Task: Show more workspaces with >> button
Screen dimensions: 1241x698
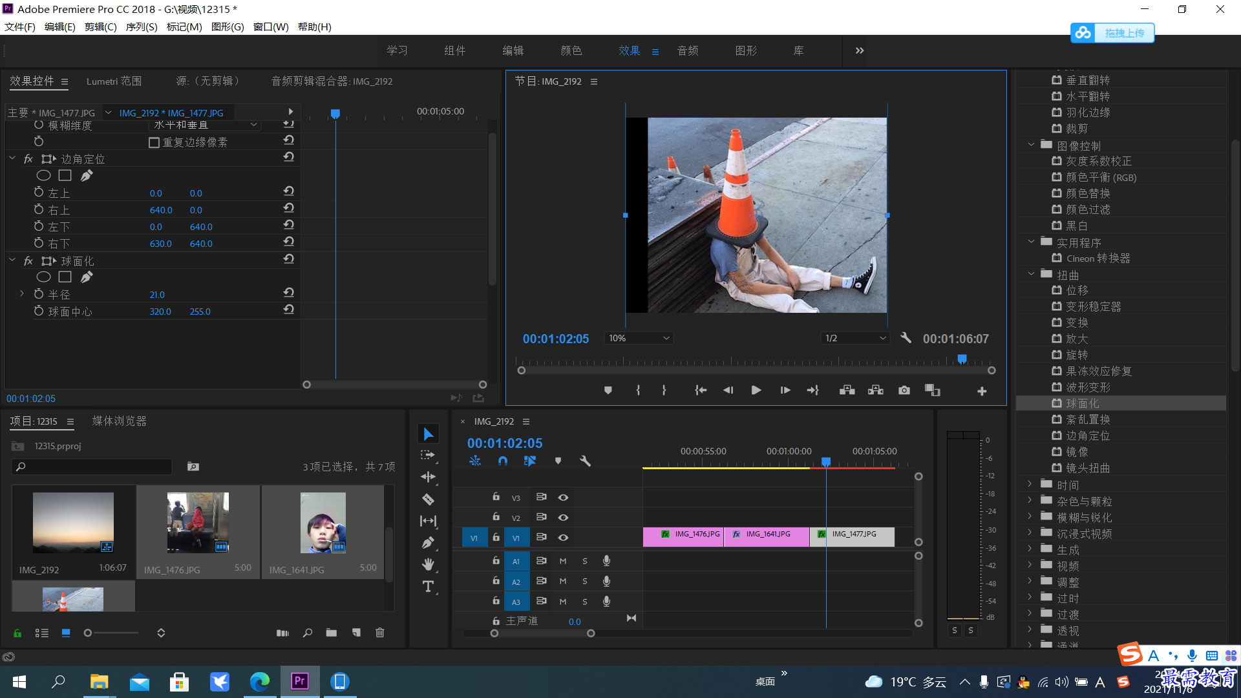Action: point(860,50)
